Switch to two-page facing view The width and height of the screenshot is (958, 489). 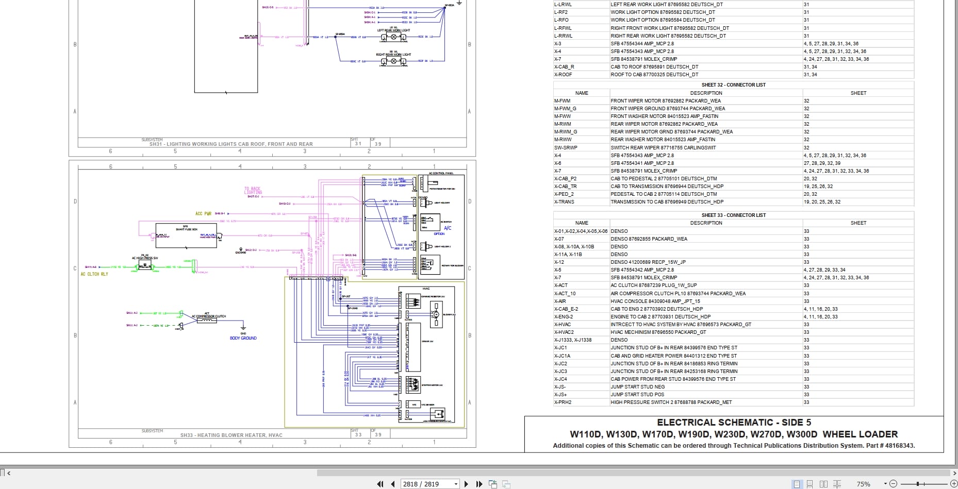coord(823,484)
